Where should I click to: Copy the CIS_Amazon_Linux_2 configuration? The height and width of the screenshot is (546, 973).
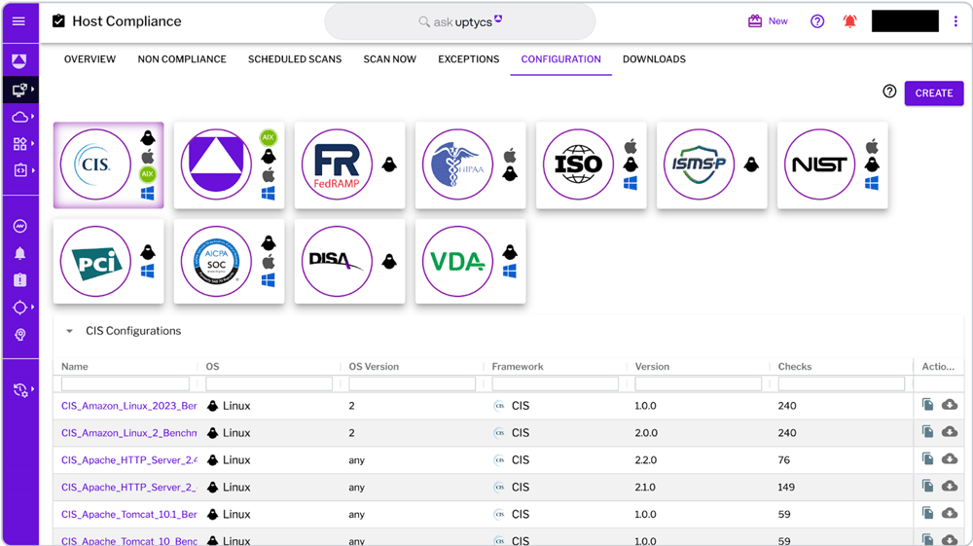click(x=927, y=432)
